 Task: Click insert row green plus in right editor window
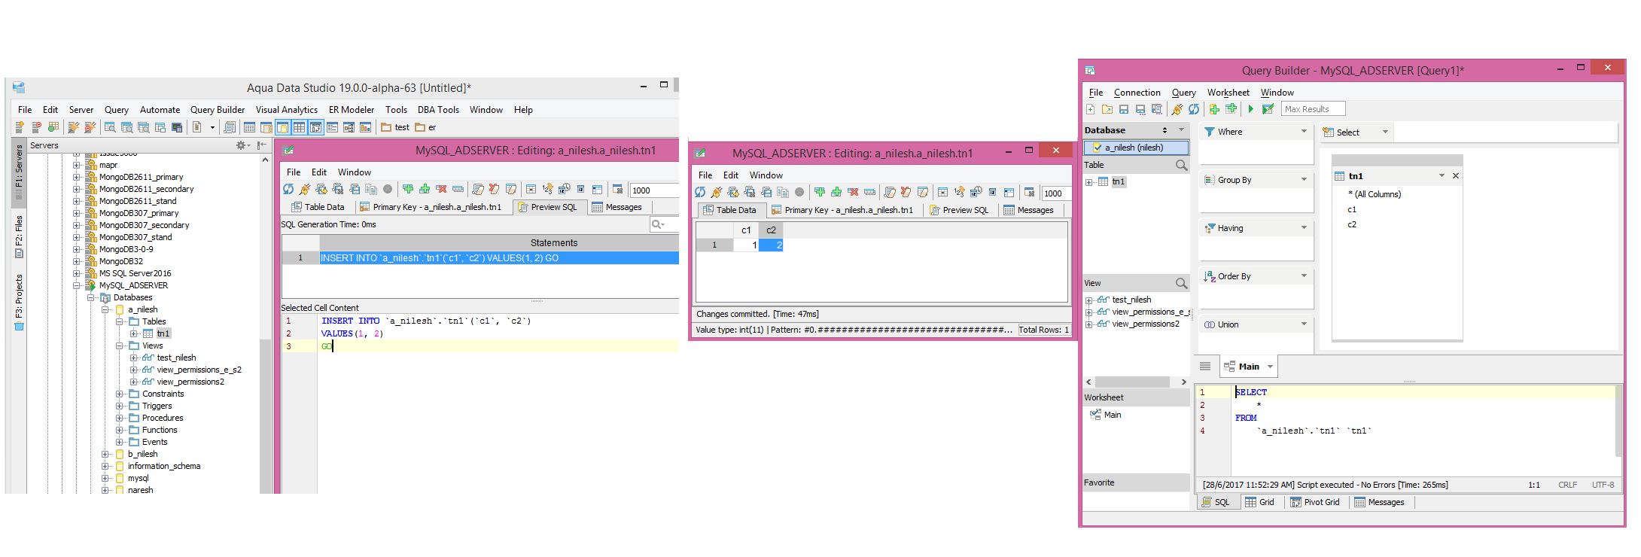pos(820,192)
